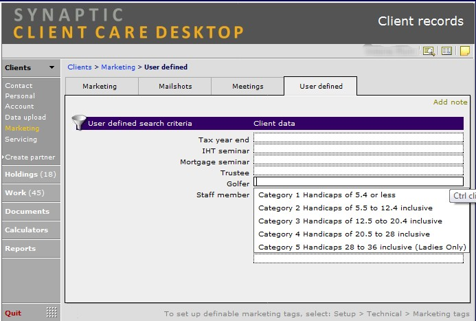Click the Golfer label
This screenshot has width=476, height=321.
pos(238,184)
